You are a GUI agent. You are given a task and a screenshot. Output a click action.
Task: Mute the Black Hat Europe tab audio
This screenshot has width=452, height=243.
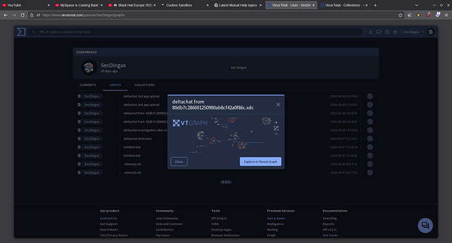(115, 5)
